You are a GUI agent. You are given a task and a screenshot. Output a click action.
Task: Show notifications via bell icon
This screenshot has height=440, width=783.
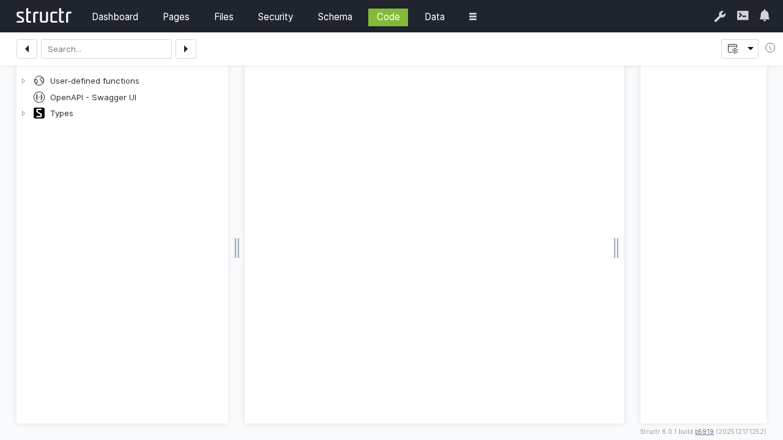pyautogui.click(x=765, y=16)
